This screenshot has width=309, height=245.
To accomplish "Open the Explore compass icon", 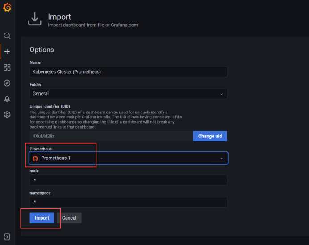I will (x=7, y=83).
